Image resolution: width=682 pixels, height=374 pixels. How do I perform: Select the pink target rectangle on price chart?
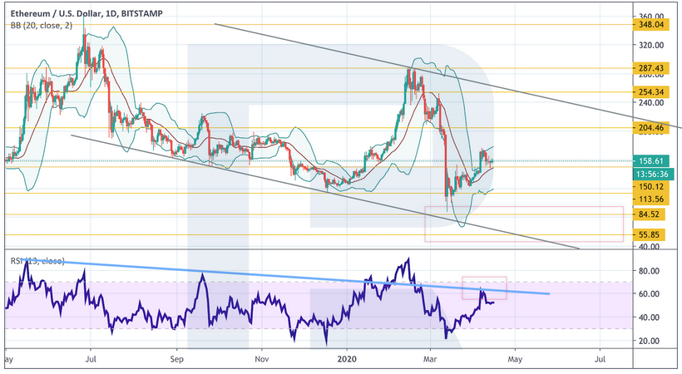pyautogui.click(x=524, y=224)
